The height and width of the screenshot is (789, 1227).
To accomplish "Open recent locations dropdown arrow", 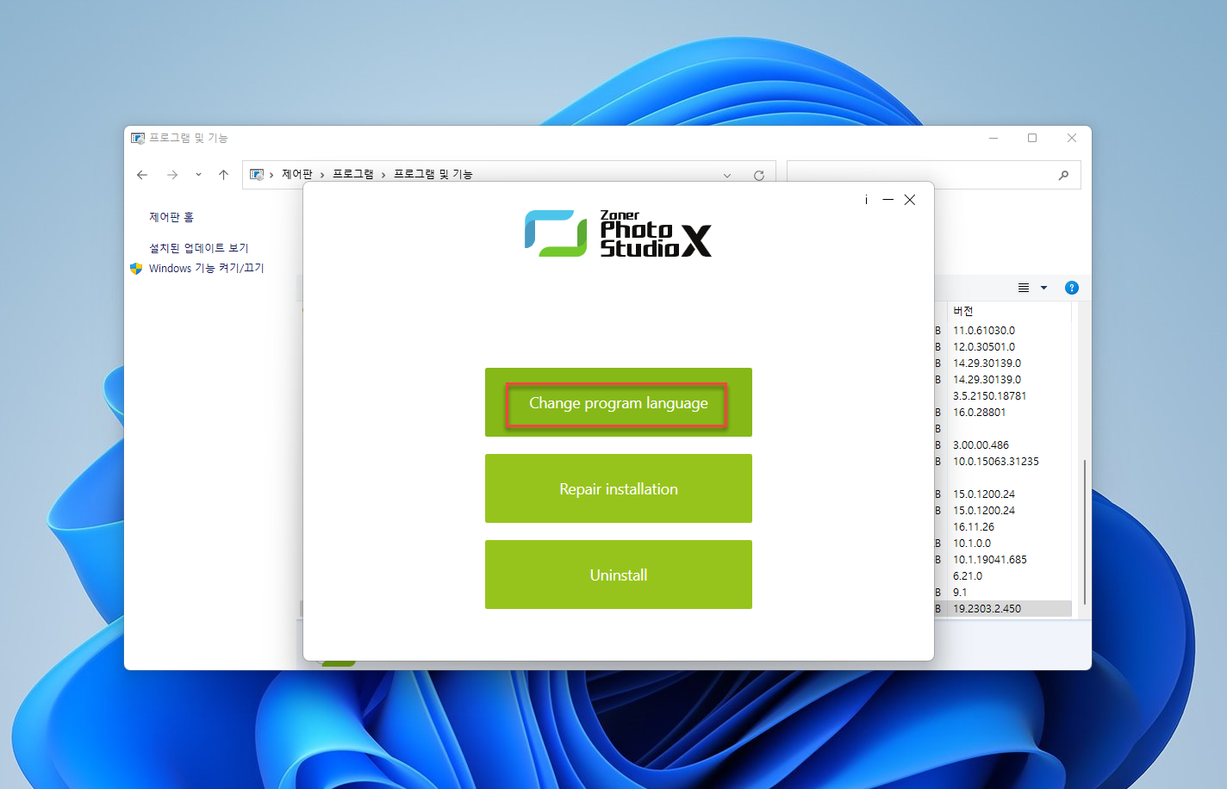I will [x=198, y=175].
